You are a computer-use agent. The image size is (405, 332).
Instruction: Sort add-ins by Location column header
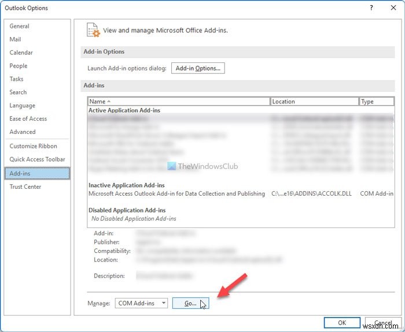tap(315, 102)
